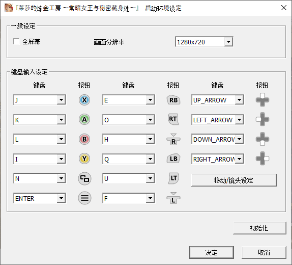
Task: Confirm settings with the 决定 button
Action: 212,252
